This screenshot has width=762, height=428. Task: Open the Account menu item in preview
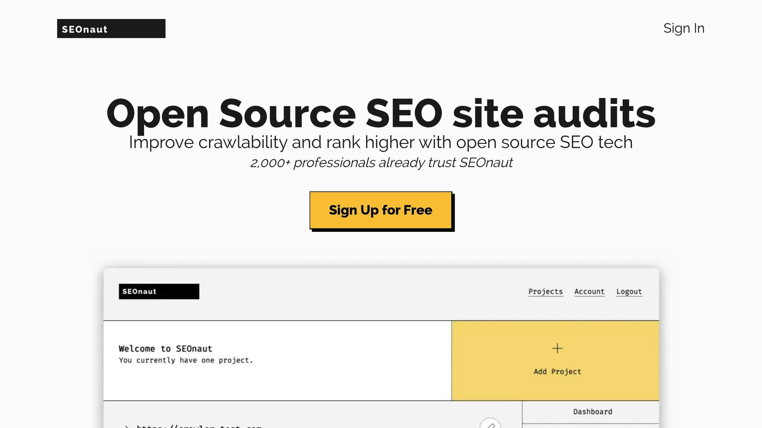point(589,292)
